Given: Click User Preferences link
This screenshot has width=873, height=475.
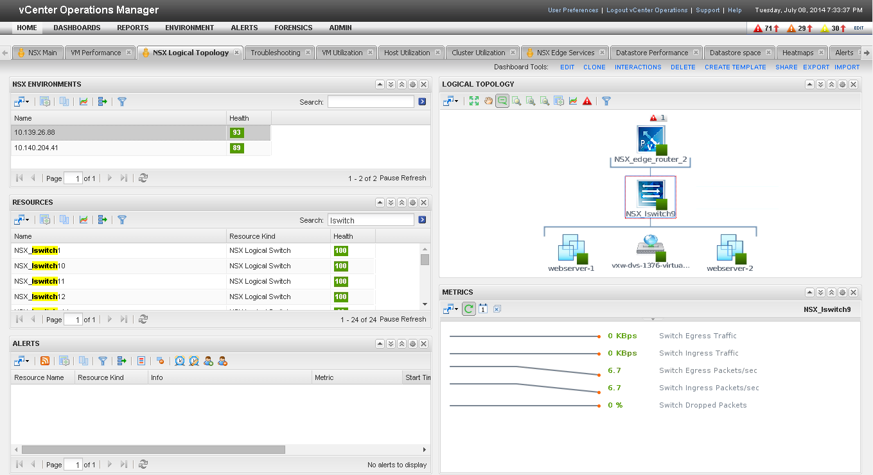Looking at the screenshot, I should click(x=573, y=10).
